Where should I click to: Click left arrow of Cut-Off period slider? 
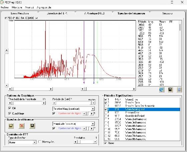point(54,103)
